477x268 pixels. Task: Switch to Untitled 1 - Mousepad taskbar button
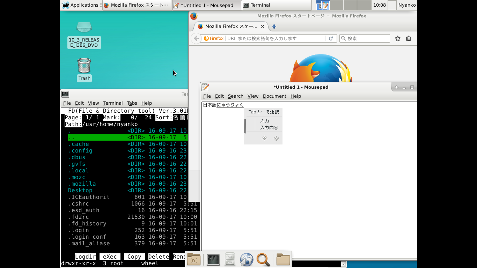coord(207,5)
